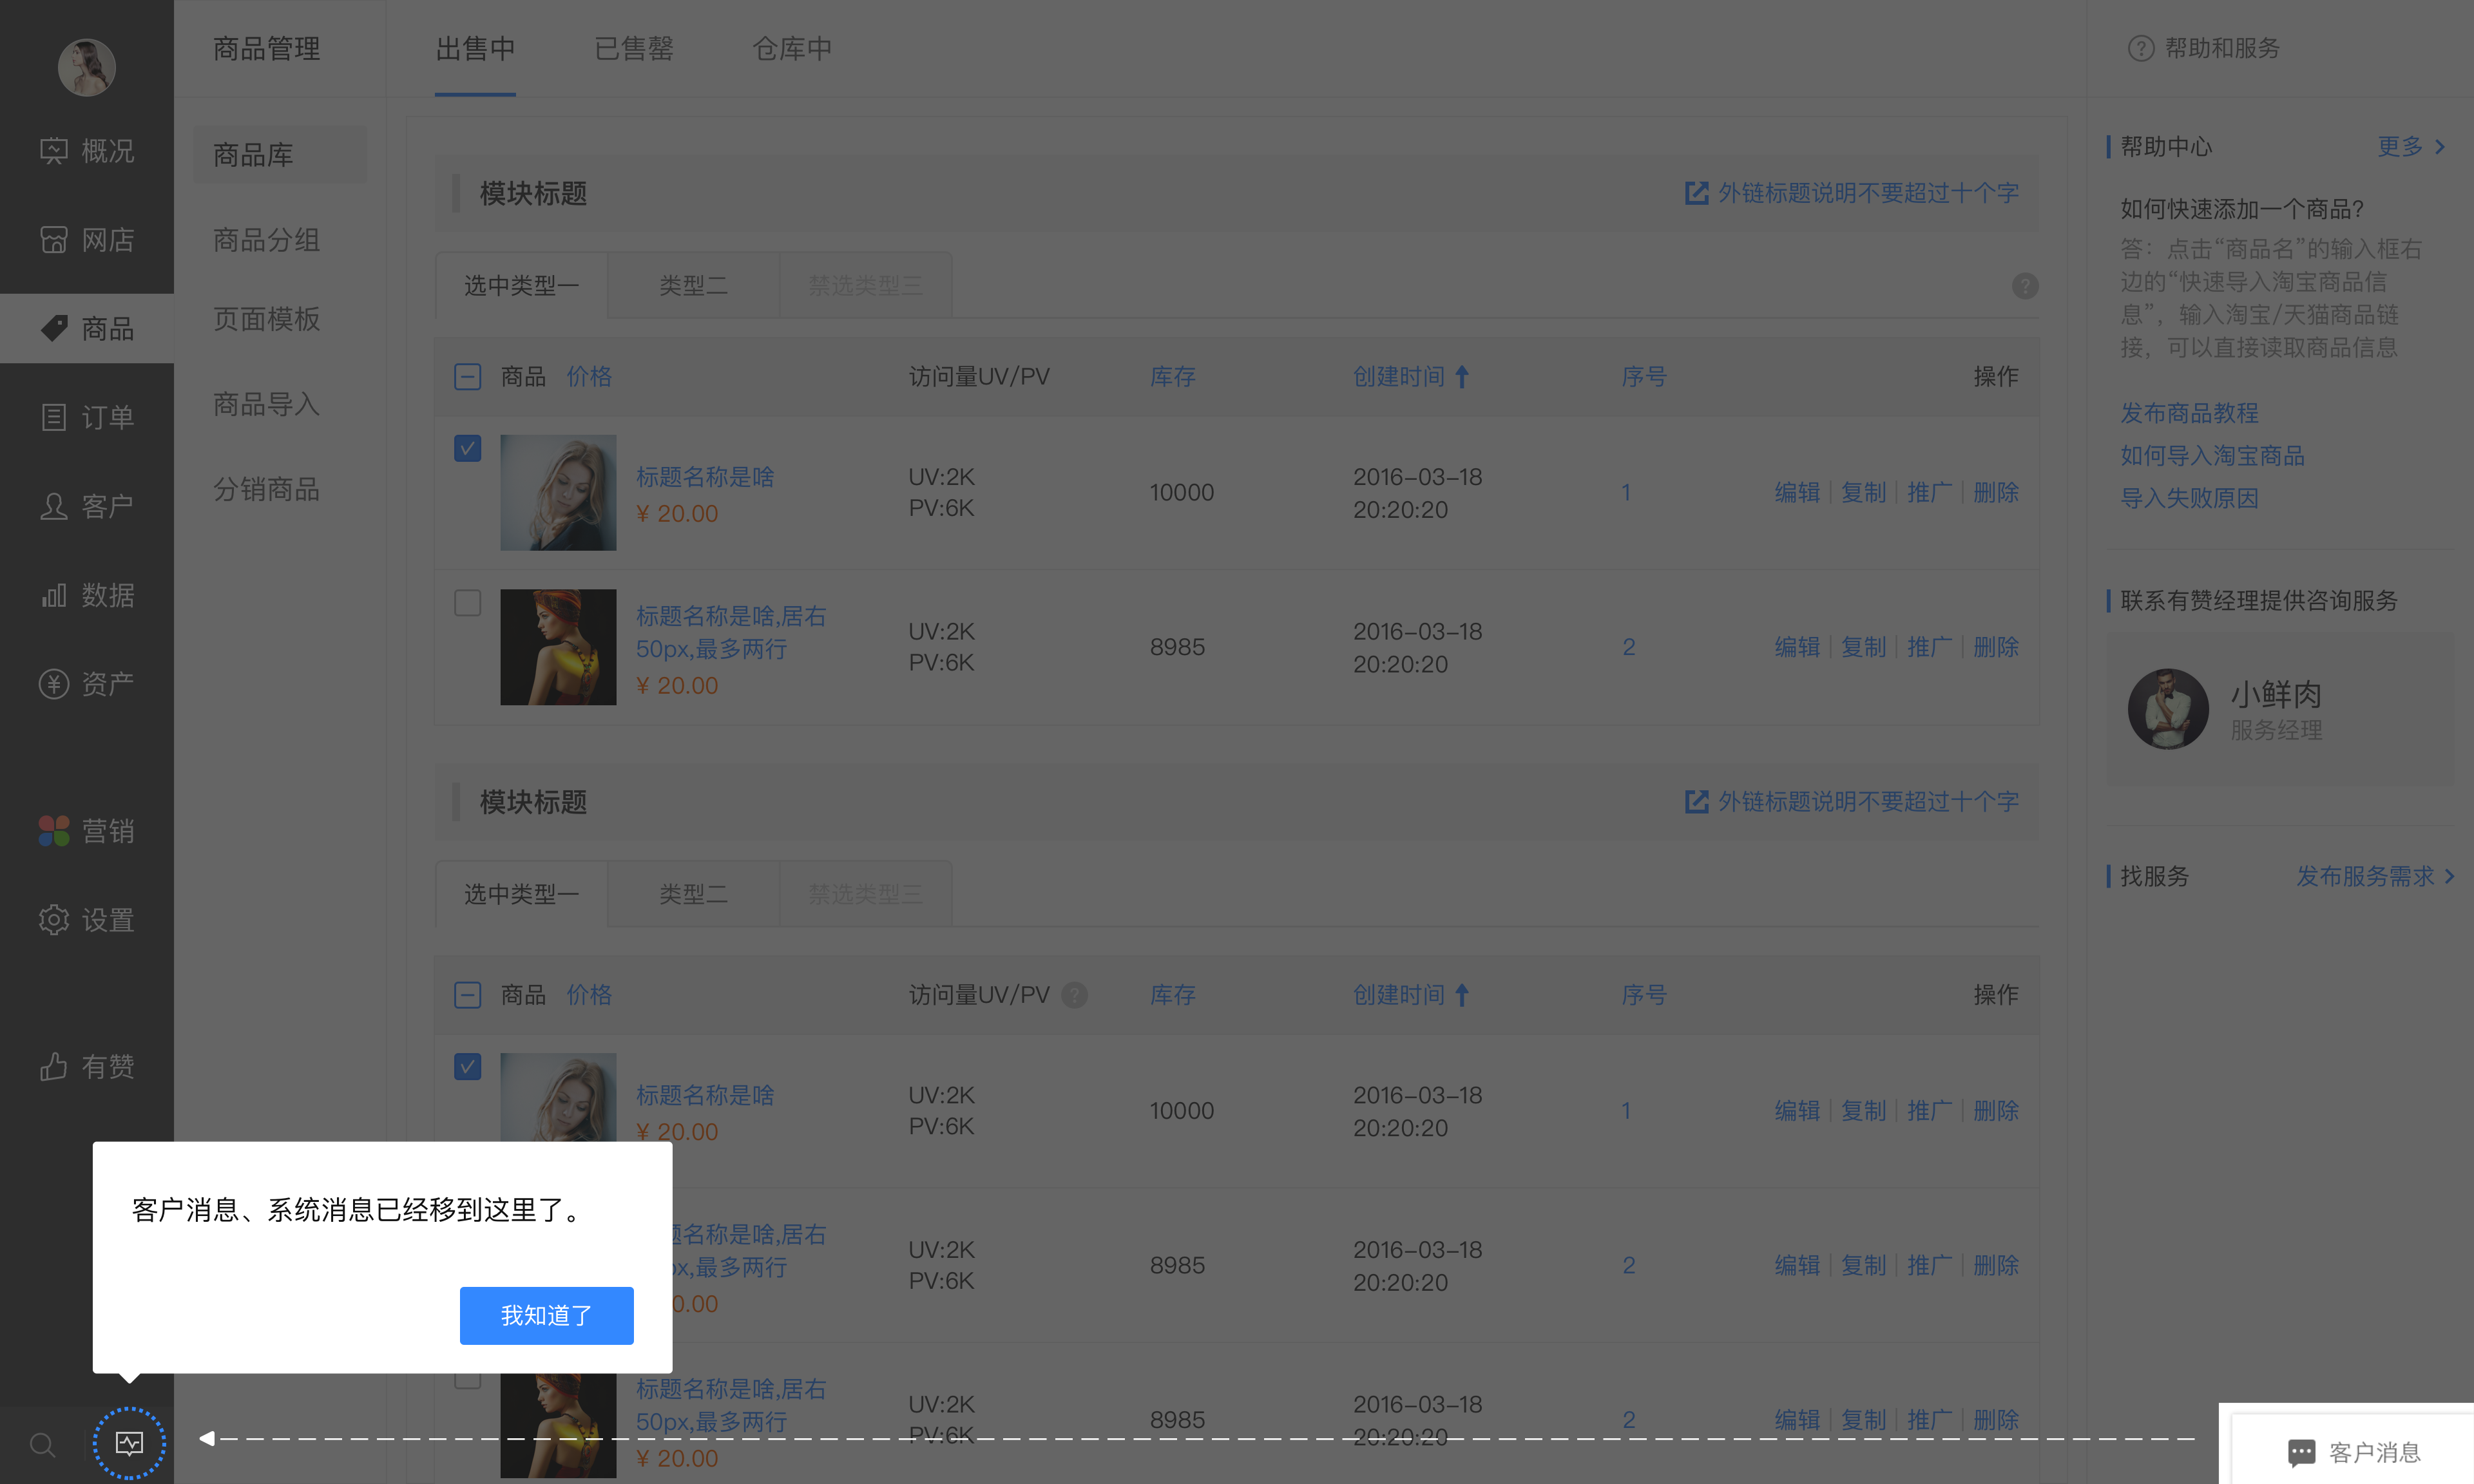Click the 我知道了 button
Viewport: 2474px width, 1484px height.
[546, 1315]
